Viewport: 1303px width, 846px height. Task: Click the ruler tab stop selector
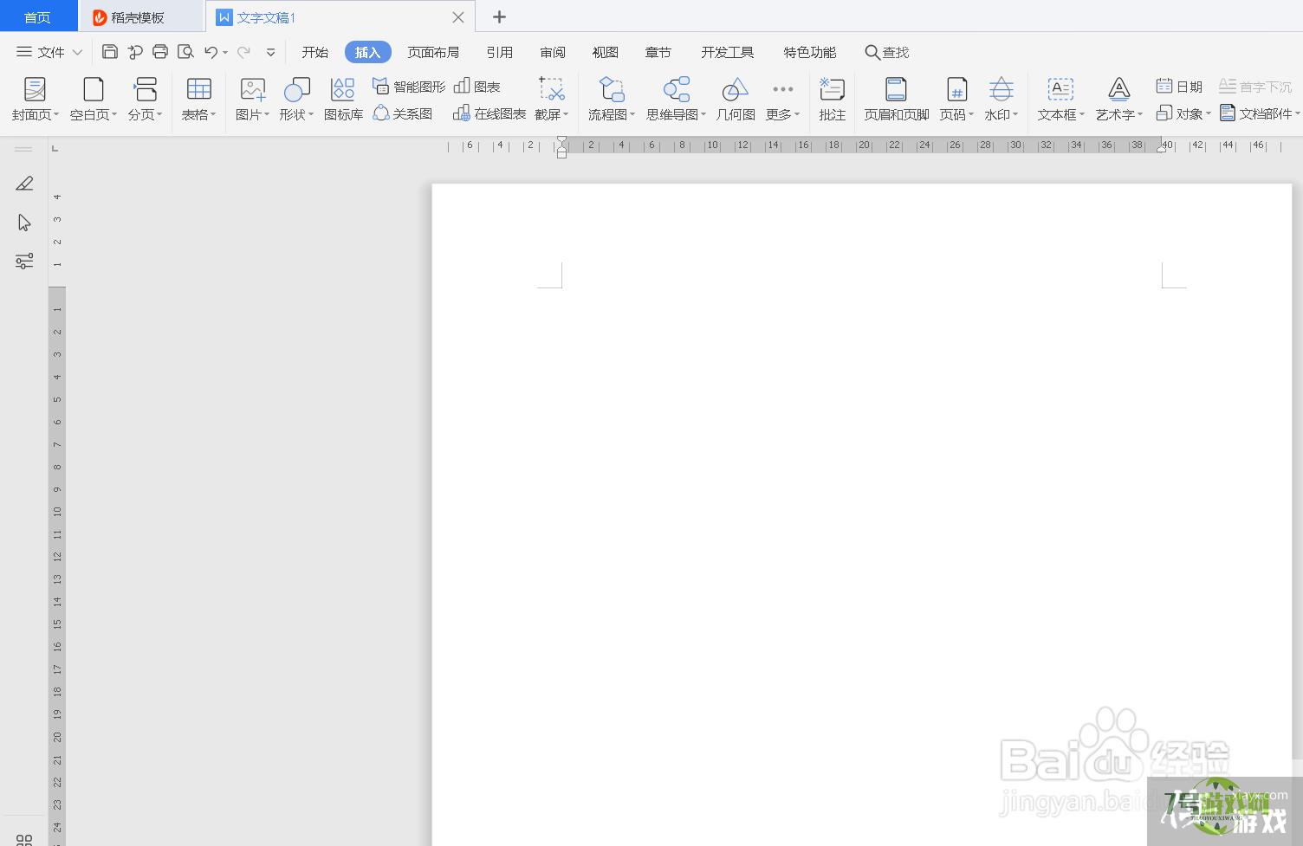(x=55, y=148)
